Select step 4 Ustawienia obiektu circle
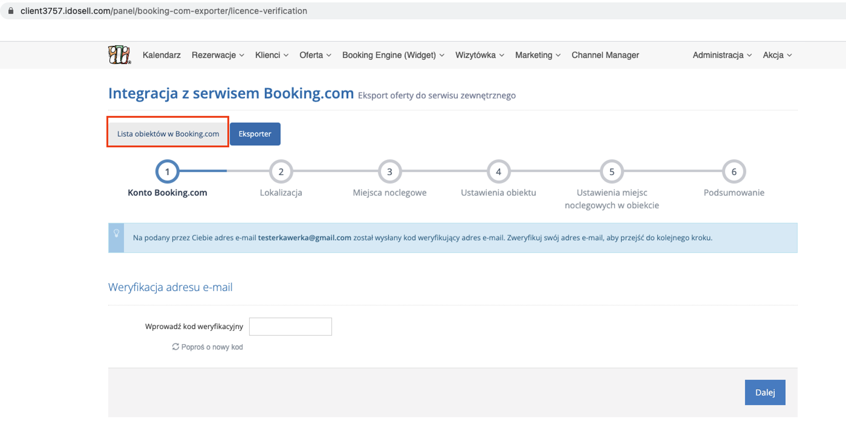Image resolution: width=846 pixels, height=448 pixels. pos(498,172)
